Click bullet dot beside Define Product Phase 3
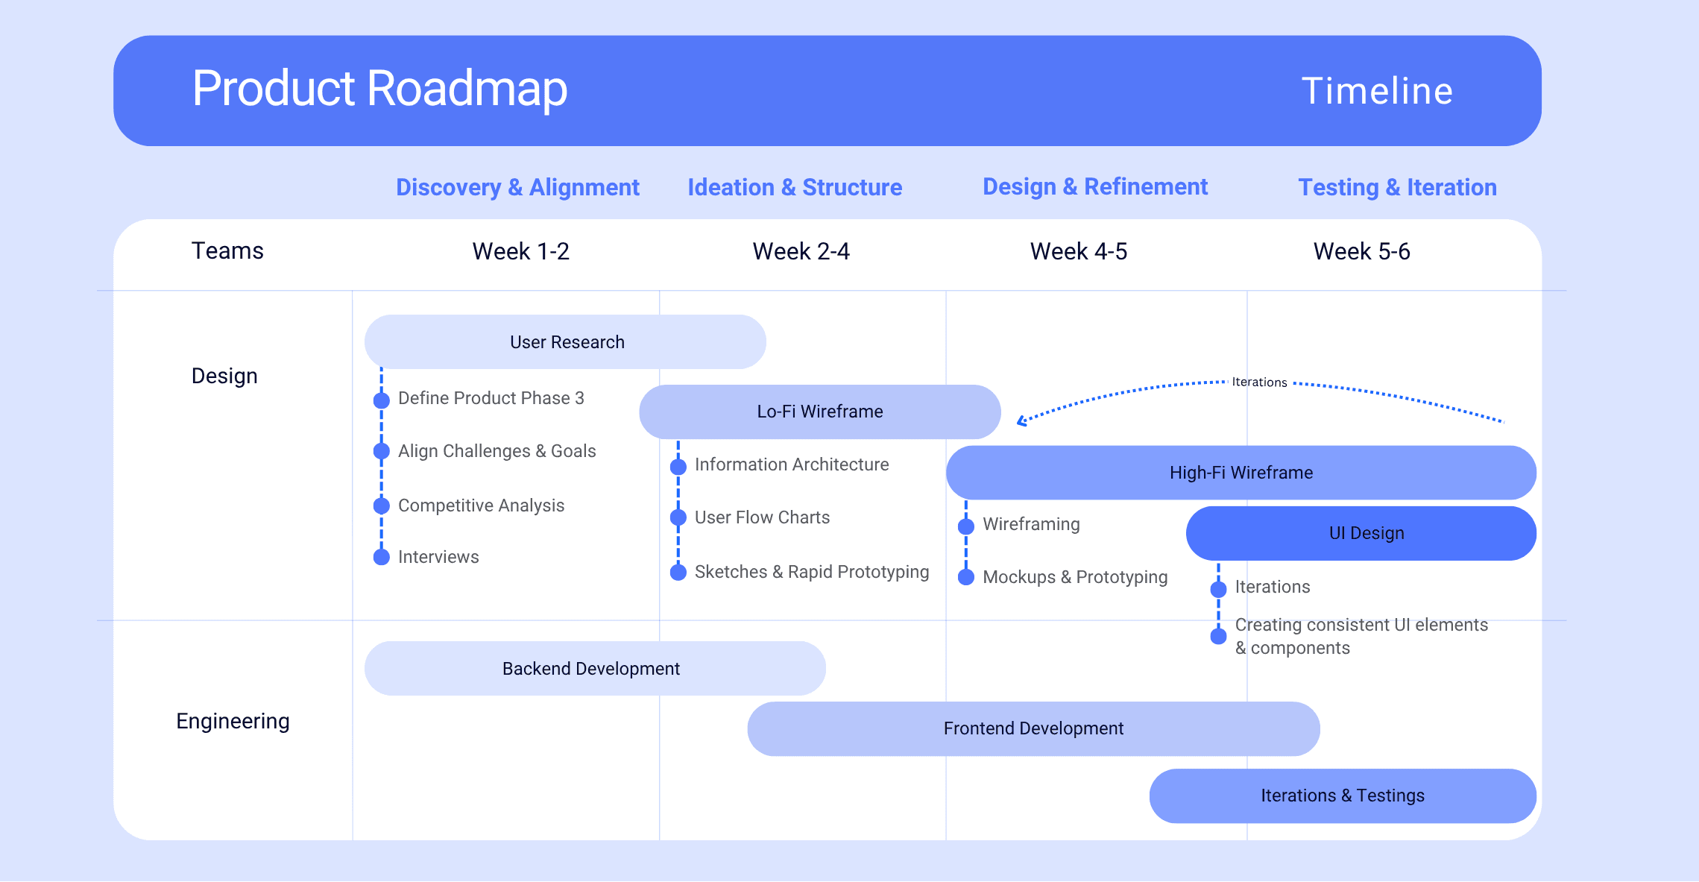Viewport: 1699px width, 882px height. (x=382, y=400)
